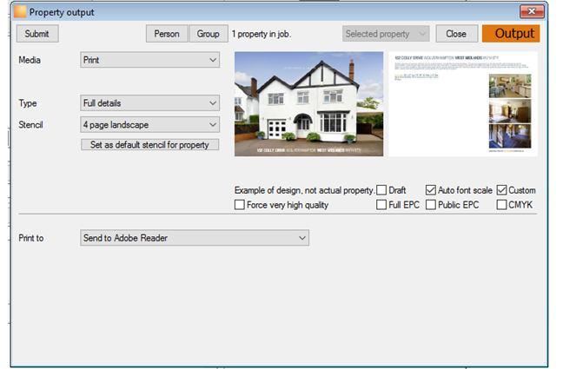Open the Media dropdown showing Print
The width and height of the screenshot is (563, 369).
(149, 60)
